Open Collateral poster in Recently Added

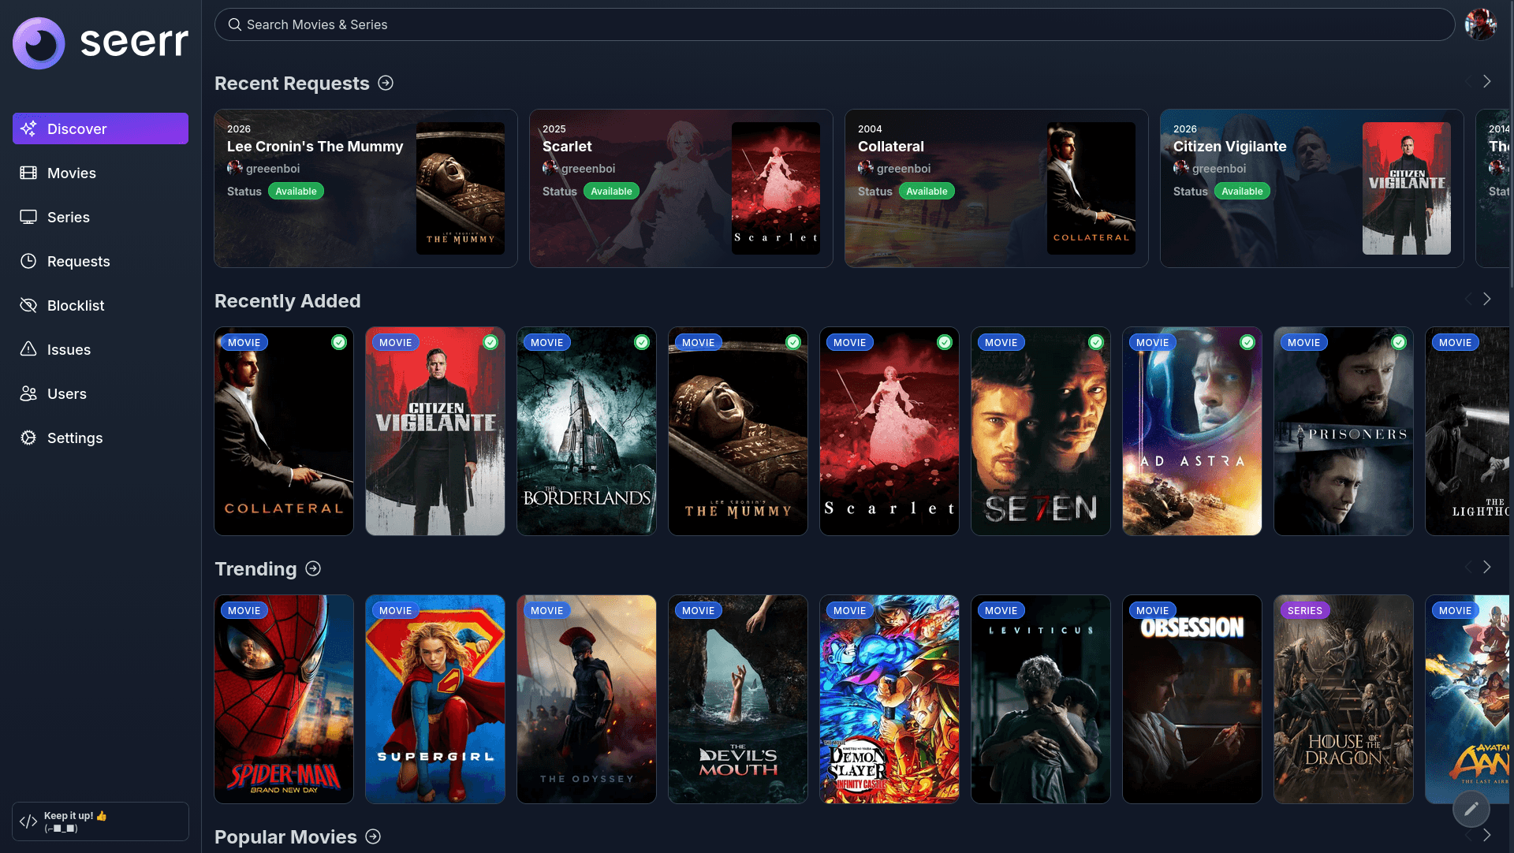[x=284, y=431]
